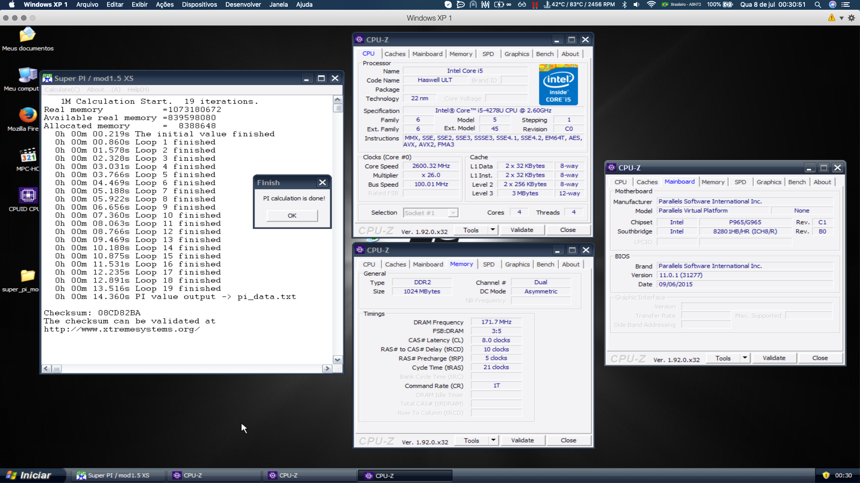The image size is (860, 483).
Task: Open the Wi-Fi status menu
Action: (651, 4)
